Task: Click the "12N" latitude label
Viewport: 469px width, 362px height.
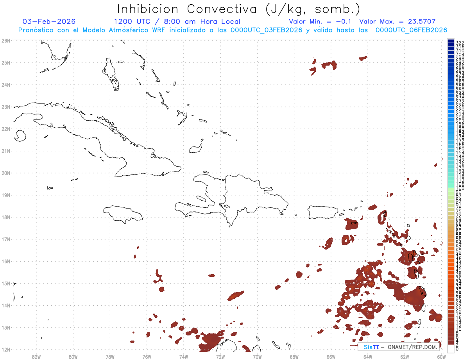Action: coord(6,350)
